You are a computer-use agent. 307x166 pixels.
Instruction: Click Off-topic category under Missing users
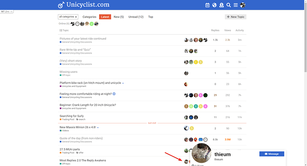tap(65, 75)
